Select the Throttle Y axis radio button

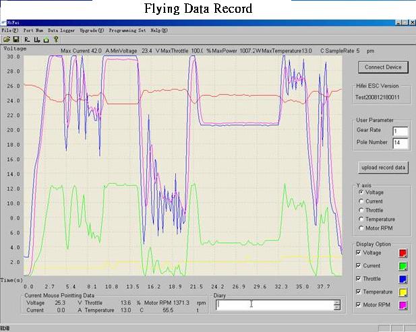pos(361,210)
